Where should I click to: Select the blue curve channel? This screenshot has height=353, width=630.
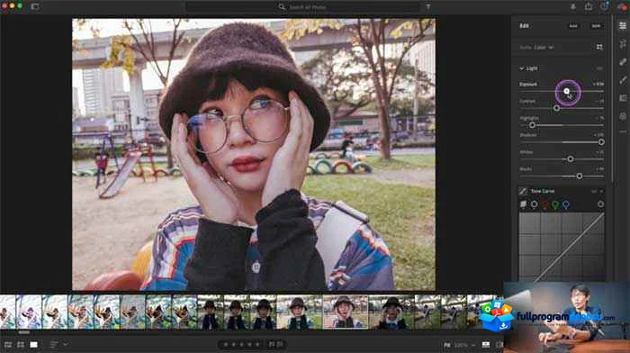[x=566, y=204]
